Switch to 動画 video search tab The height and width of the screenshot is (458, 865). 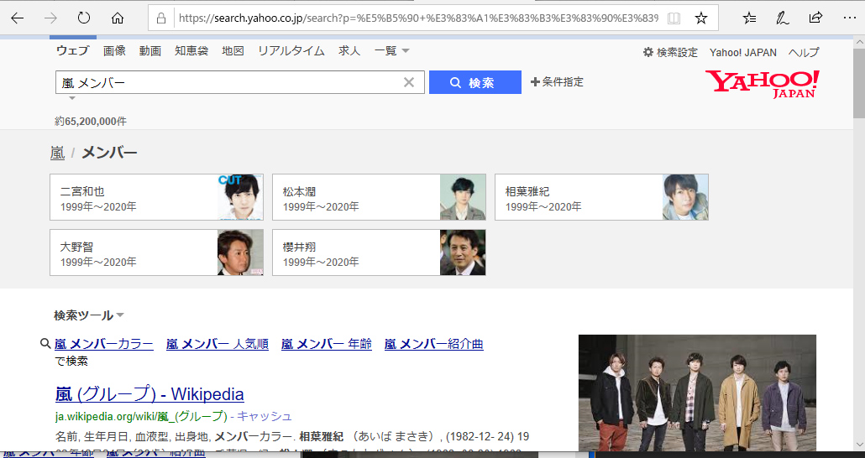[x=150, y=50]
